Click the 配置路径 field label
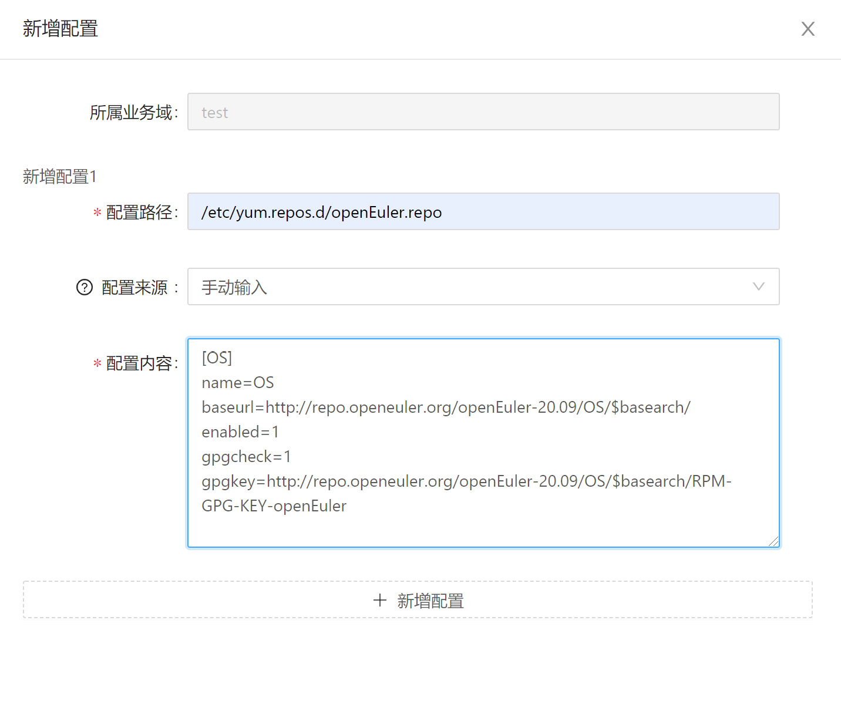 point(139,213)
